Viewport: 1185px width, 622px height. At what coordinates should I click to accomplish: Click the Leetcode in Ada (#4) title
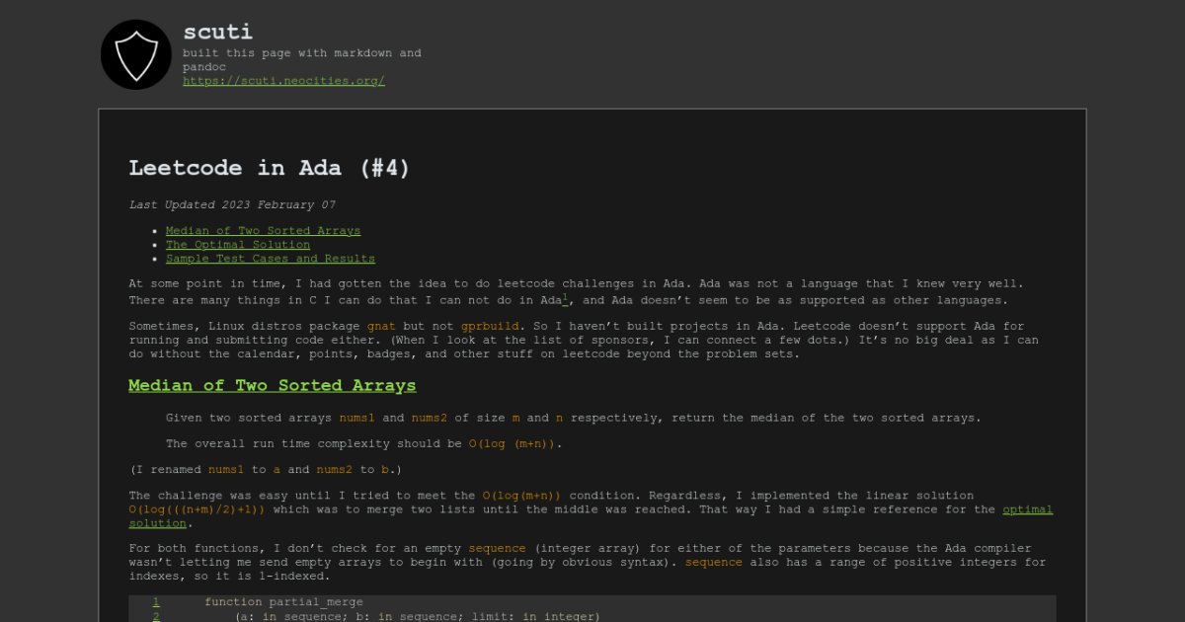coord(269,169)
